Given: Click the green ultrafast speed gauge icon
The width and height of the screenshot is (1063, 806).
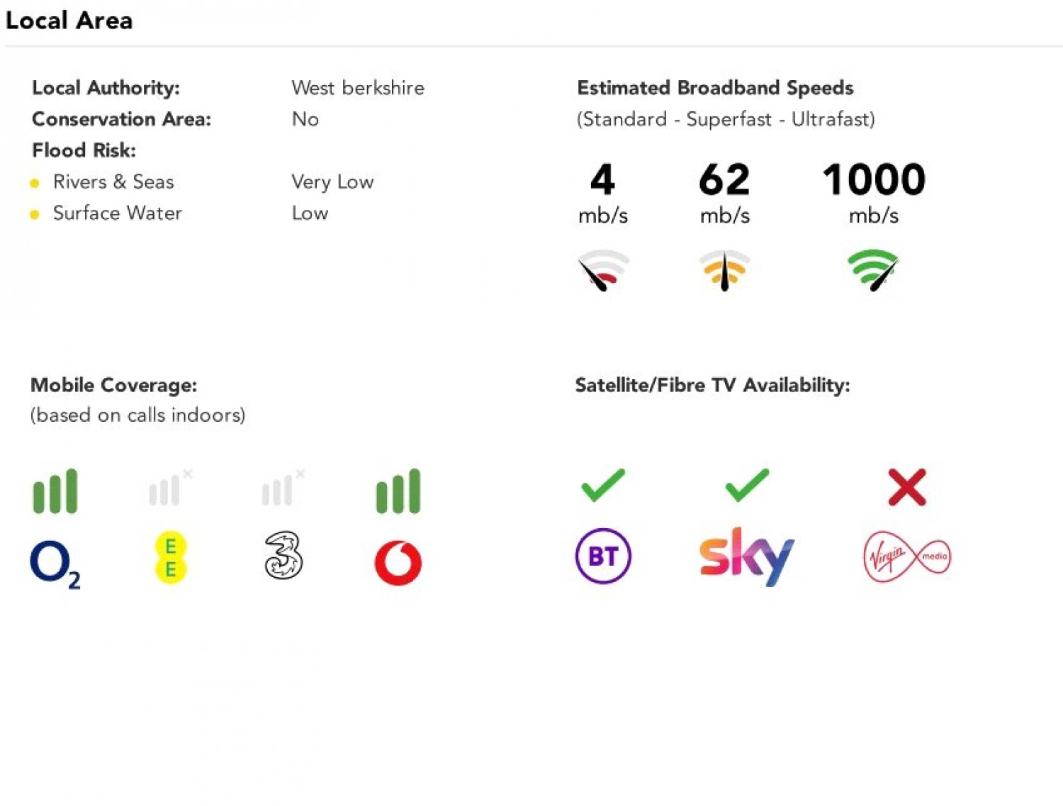Looking at the screenshot, I should tap(873, 269).
